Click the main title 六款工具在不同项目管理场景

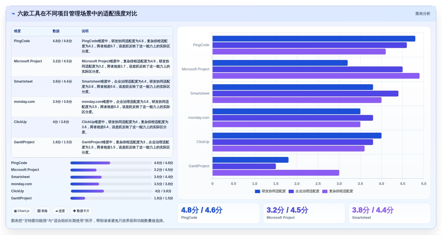(77, 14)
